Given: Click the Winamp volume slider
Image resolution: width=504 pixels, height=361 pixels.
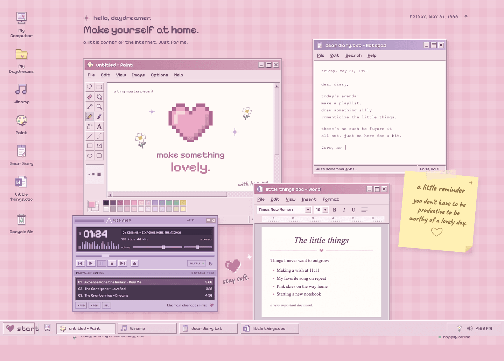Looking at the screenshot, I should click(157, 247).
